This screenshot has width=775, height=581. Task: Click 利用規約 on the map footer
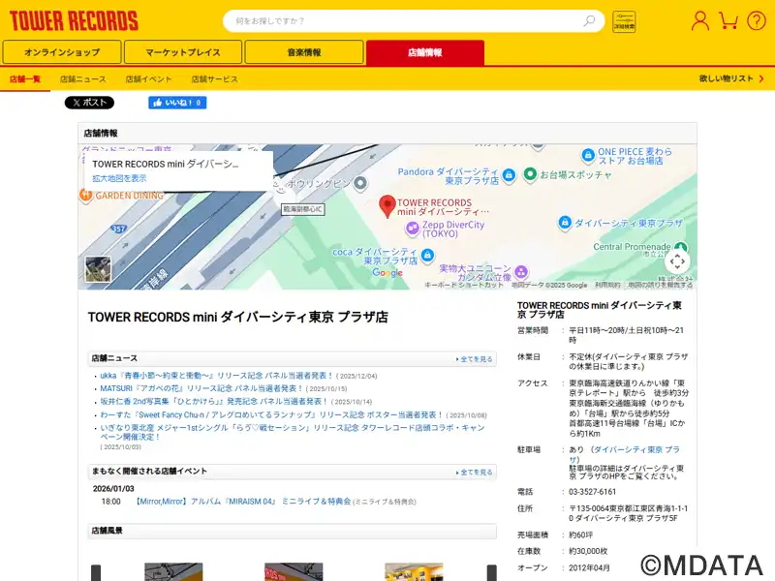pos(607,285)
